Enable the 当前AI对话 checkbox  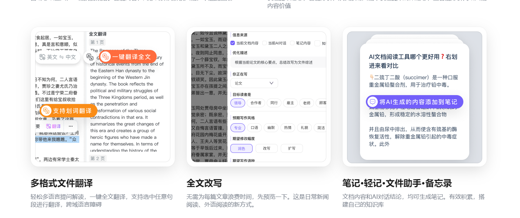click(x=264, y=43)
